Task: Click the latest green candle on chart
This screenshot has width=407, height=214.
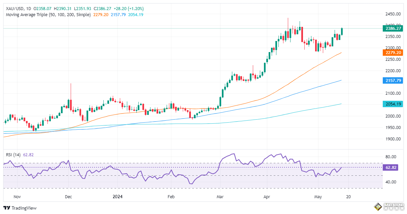Action: pos(342,31)
